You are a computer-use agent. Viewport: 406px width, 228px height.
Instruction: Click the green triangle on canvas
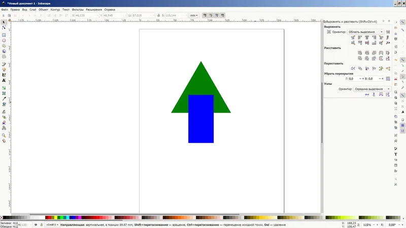point(201,79)
